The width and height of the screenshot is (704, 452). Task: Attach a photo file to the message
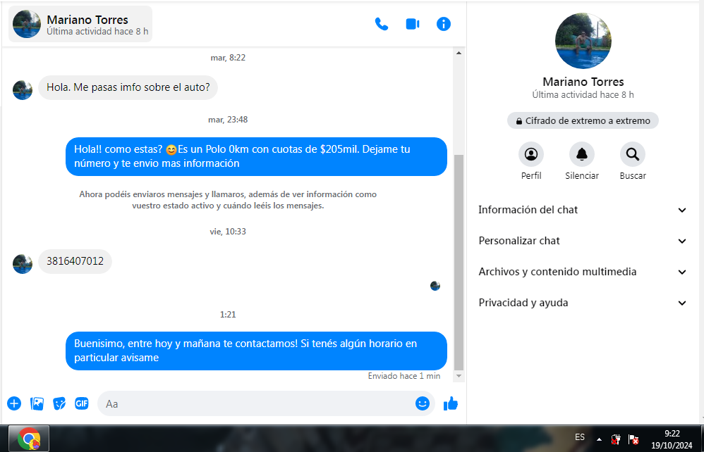coord(37,403)
